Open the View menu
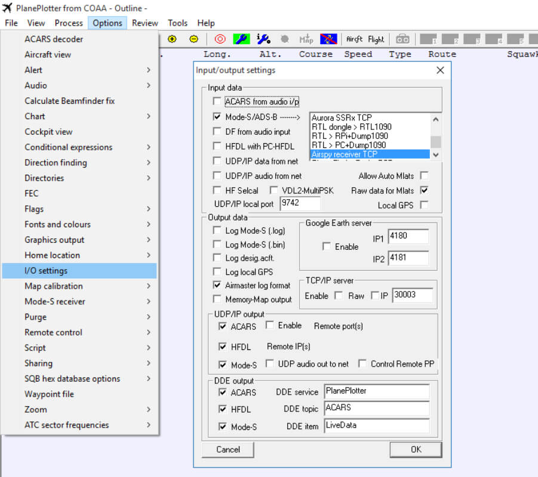 (36, 23)
